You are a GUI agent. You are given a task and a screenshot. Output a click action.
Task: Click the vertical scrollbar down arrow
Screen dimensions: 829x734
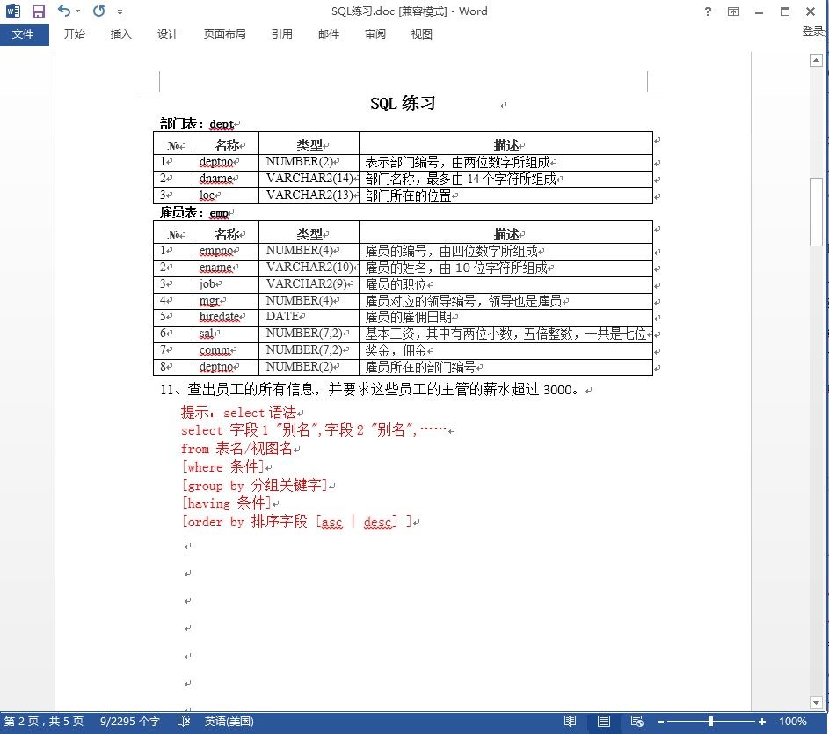pos(817,703)
